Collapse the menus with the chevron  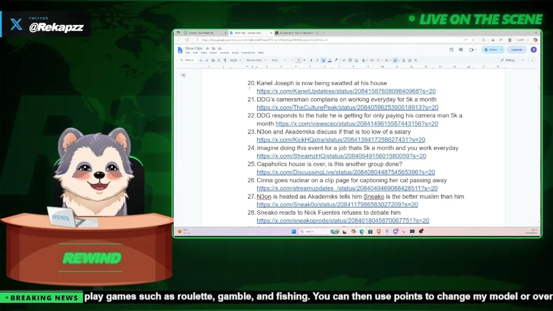(532, 60)
